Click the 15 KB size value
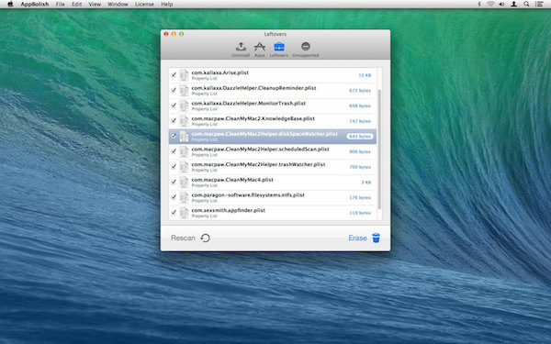 pos(365,75)
